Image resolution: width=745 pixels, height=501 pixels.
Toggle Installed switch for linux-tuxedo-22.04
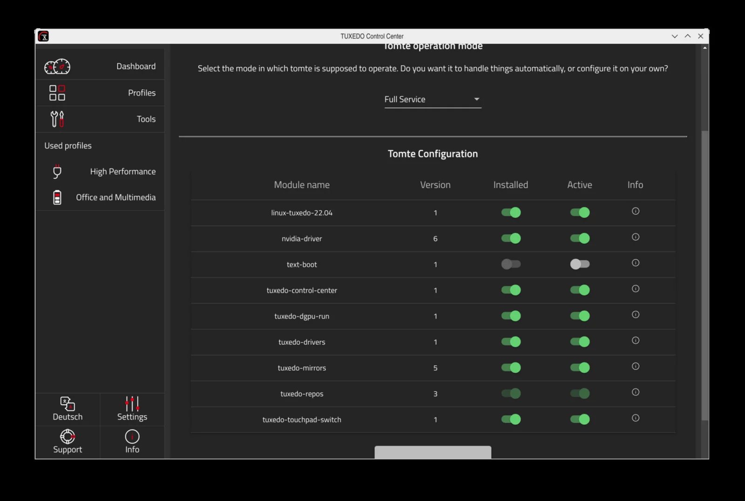tap(511, 213)
